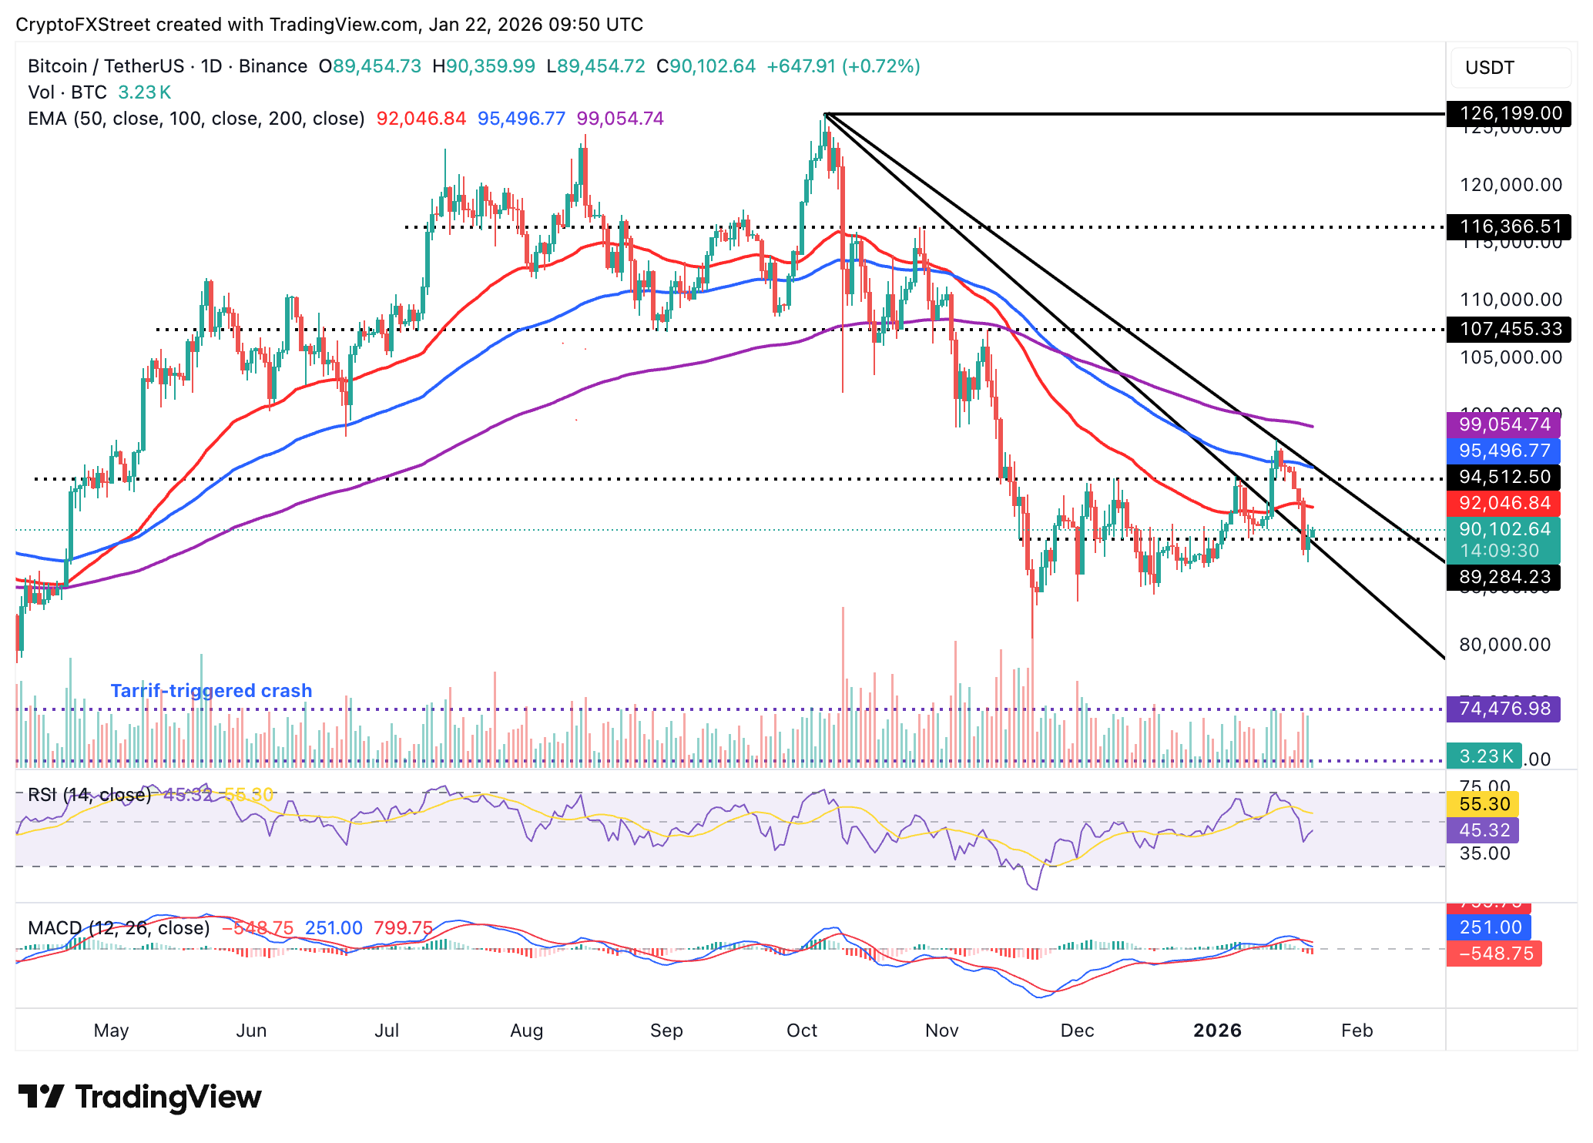The width and height of the screenshot is (1593, 1143).
Task: Click the purple 99,054.74 EMA 200 price tag
Action: coord(1504,424)
